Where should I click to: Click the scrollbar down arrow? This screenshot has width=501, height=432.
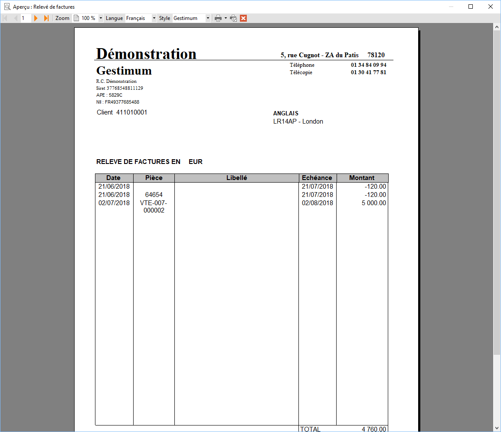coord(497,428)
